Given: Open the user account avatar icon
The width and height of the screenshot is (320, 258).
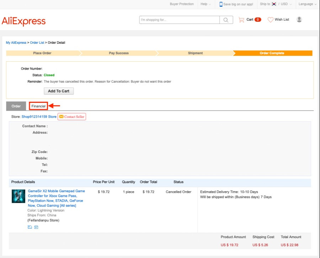Looking at the screenshot, I should click(299, 20).
